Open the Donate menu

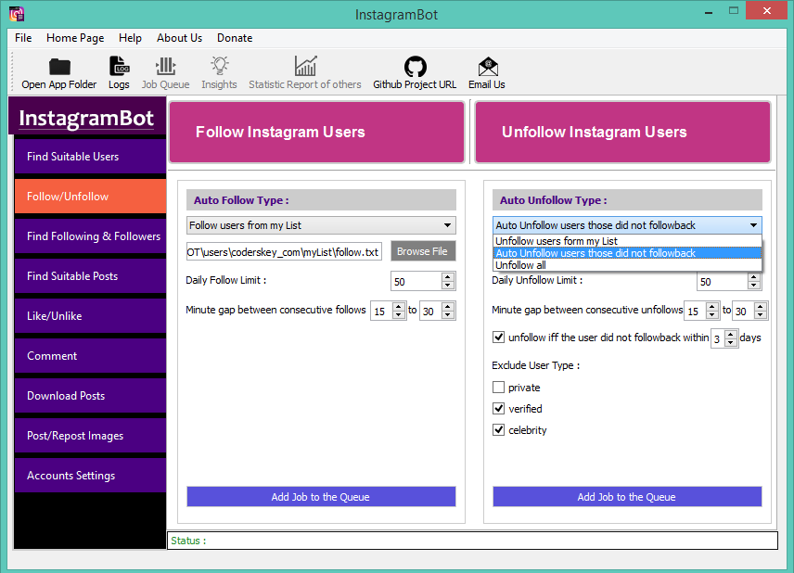pos(235,38)
